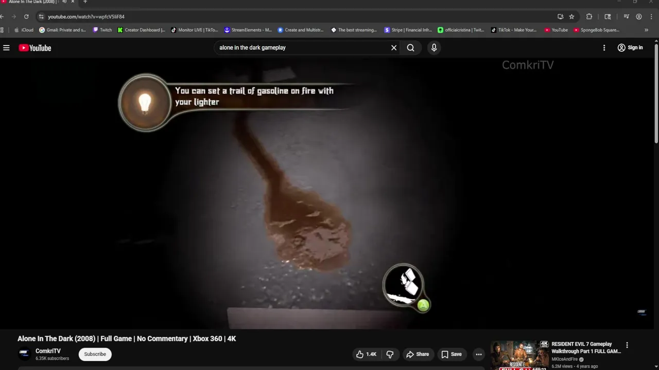
Task: Start voice search with the microphone
Action: [434, 48]
